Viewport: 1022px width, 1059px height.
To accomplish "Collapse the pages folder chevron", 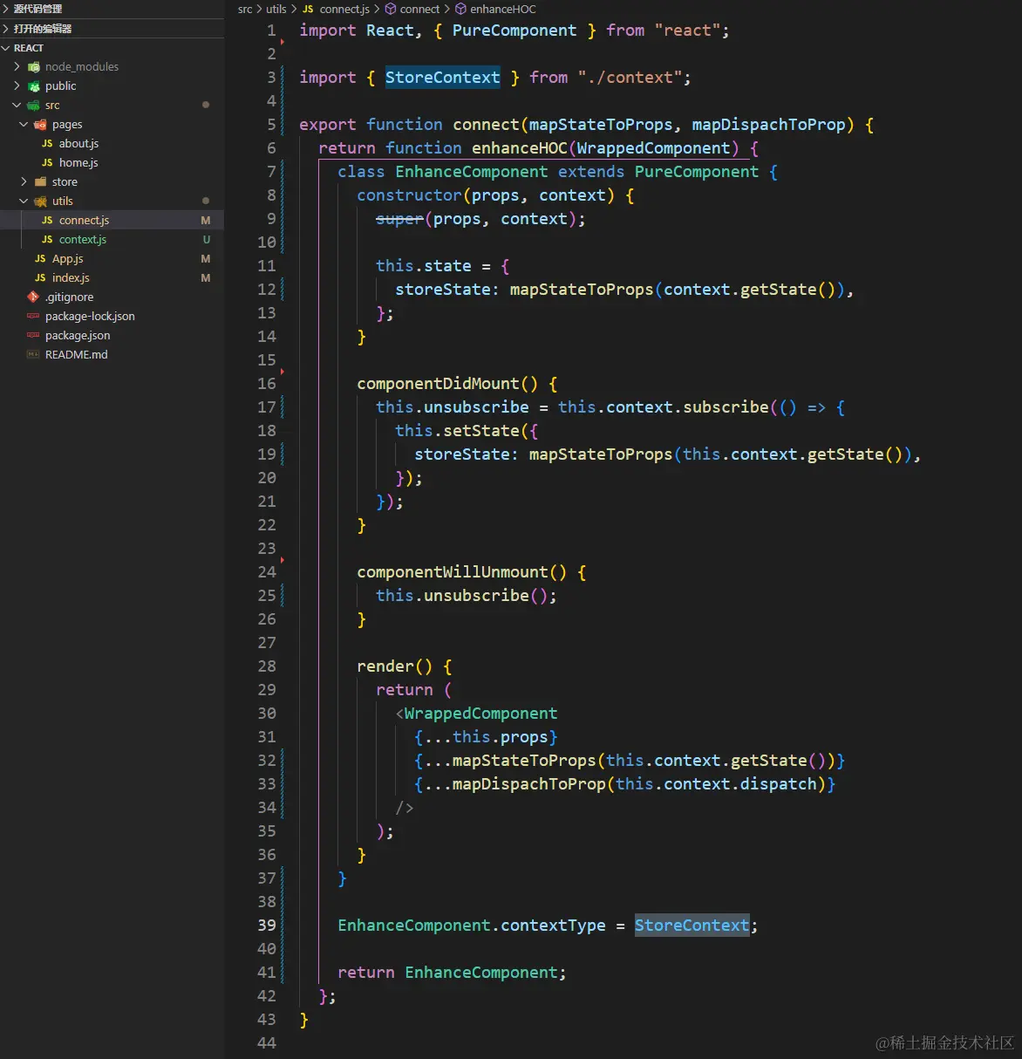I will pos(24,124).
